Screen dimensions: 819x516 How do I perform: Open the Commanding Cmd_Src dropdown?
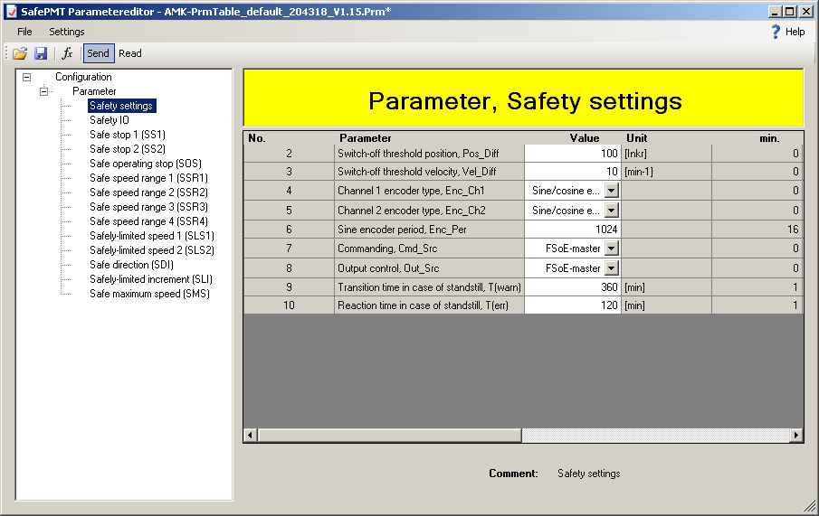pos(611,249)
